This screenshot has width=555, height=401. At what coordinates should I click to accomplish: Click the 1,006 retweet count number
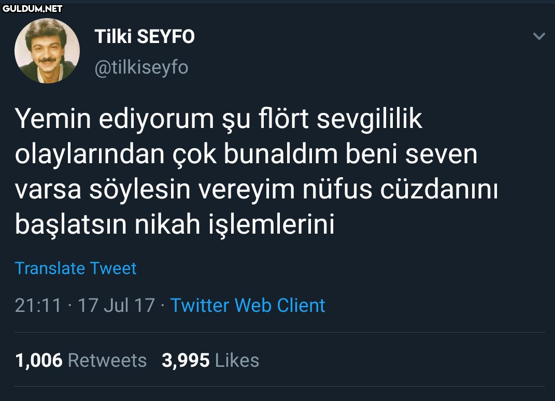[x=39, y=360]
